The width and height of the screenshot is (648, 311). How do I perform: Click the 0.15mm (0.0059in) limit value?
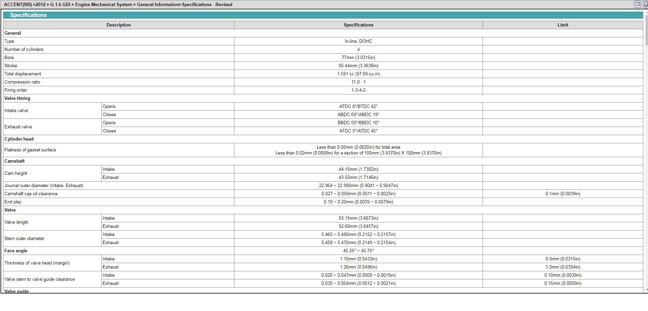563,283
